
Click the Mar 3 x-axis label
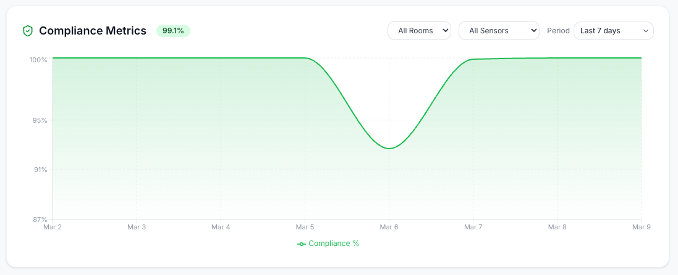click(137, 227)
